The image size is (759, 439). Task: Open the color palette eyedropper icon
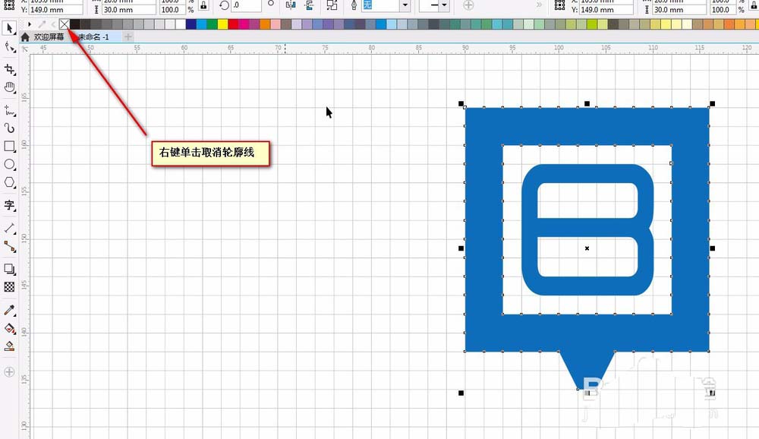42,24
